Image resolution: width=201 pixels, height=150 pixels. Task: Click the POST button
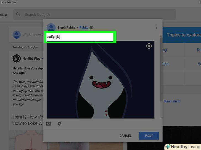(x=149, y=136)
